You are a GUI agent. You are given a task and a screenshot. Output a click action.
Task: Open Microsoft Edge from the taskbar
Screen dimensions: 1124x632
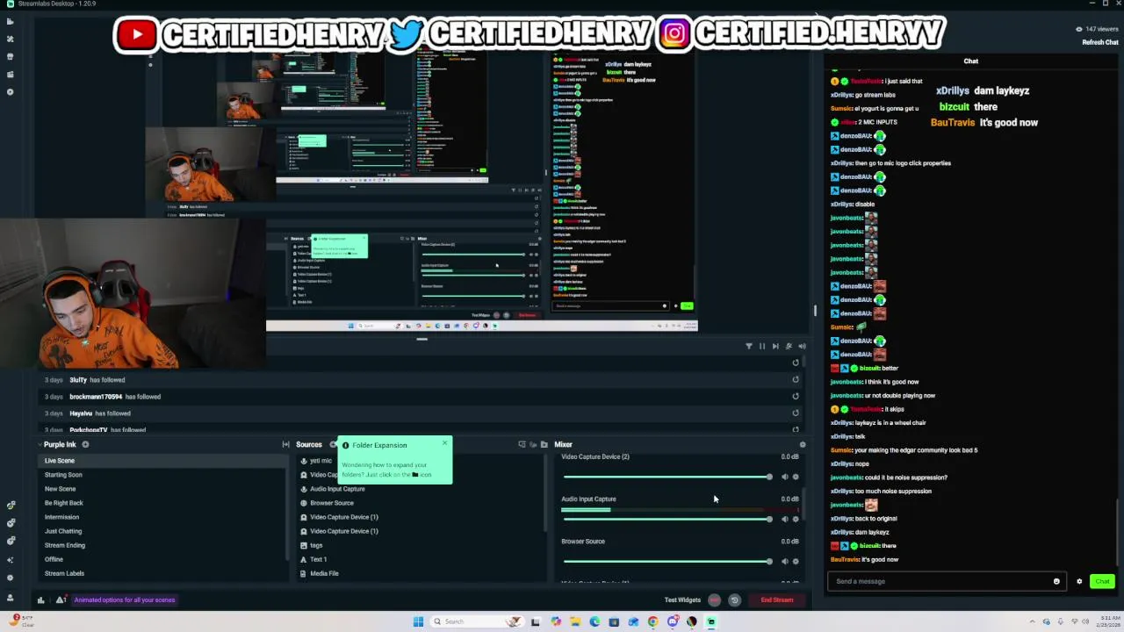click(594, 621)
